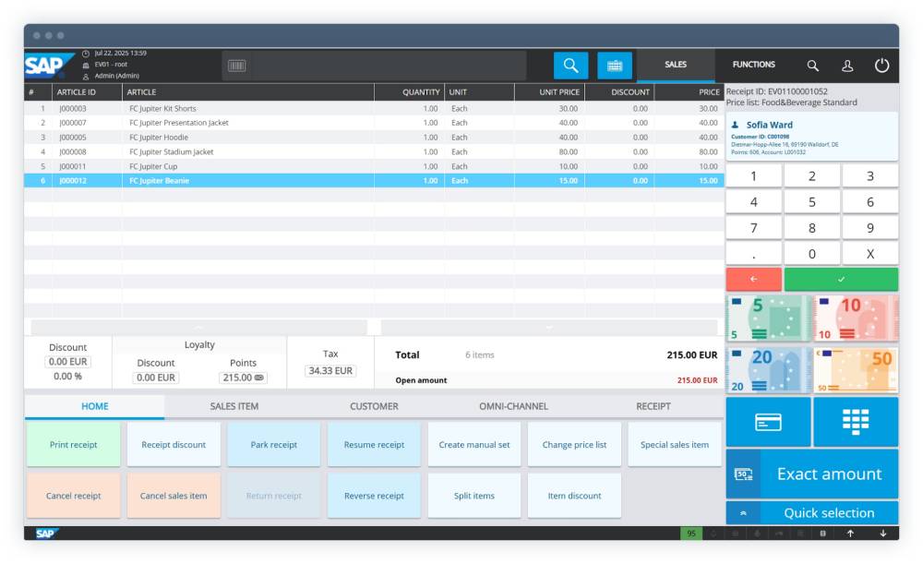Tap the 10 euro banknote
This screenshot has height=564, width=923.
click(856, 318)
